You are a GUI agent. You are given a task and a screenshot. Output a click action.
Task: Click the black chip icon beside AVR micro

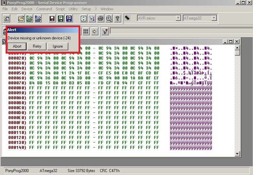click(127, 18)
